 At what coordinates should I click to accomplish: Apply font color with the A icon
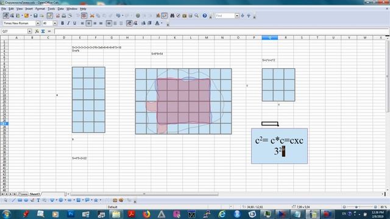(157, 23)
